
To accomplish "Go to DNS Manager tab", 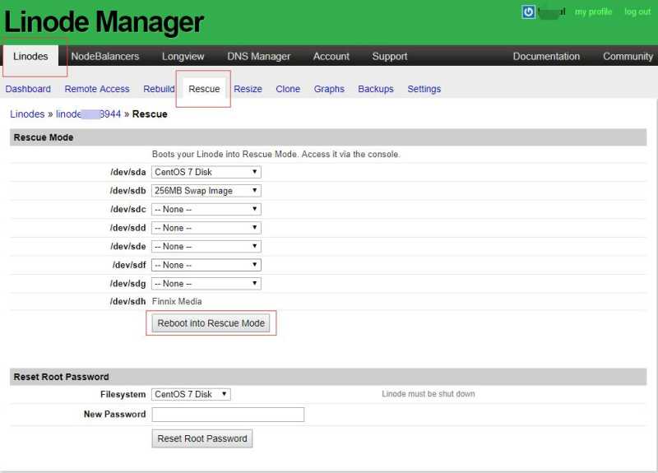I will [x=258, y=56].
